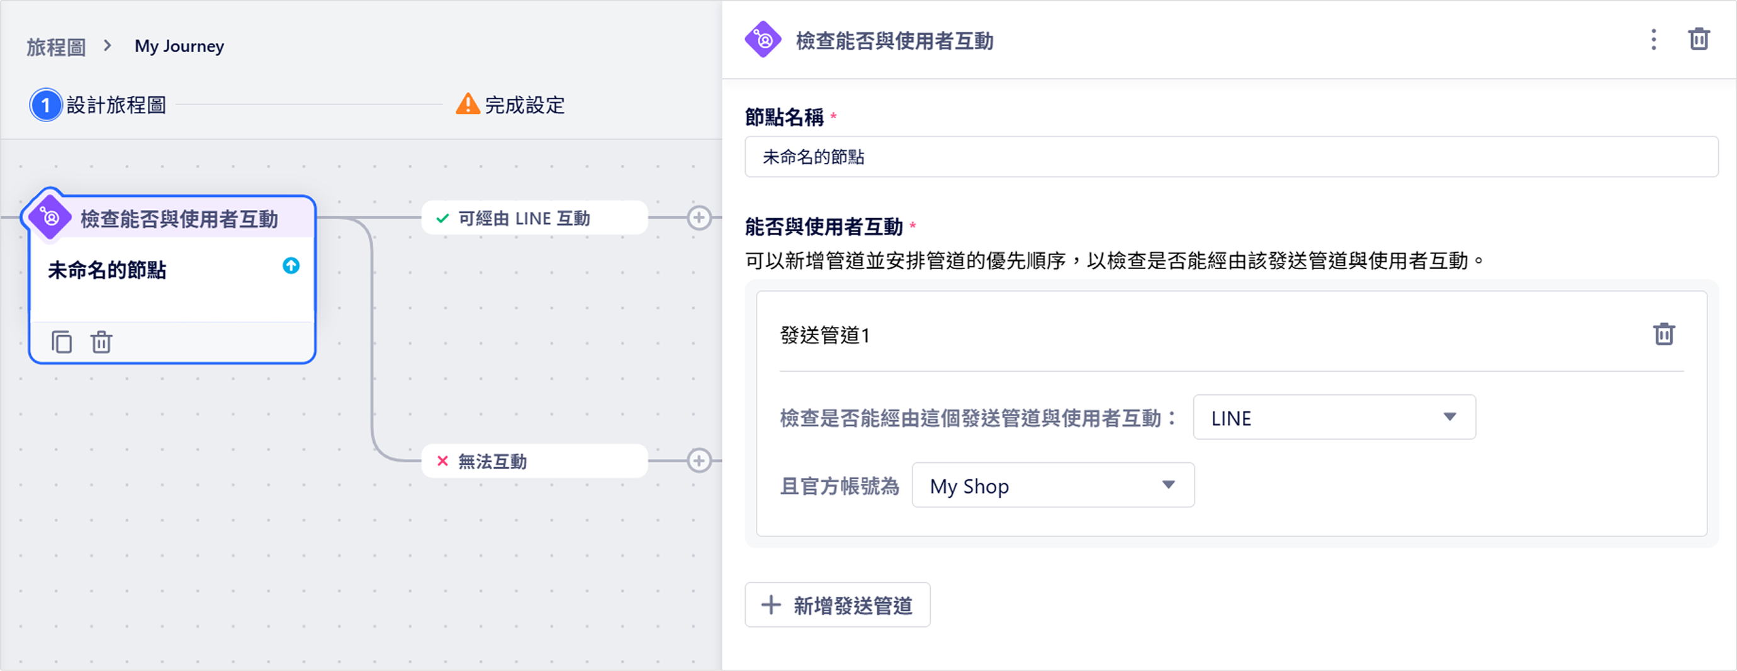This screenshot has height=671, width=1737.
Task: Go to step 1 設計旅程圖
Action: point(98,105)
